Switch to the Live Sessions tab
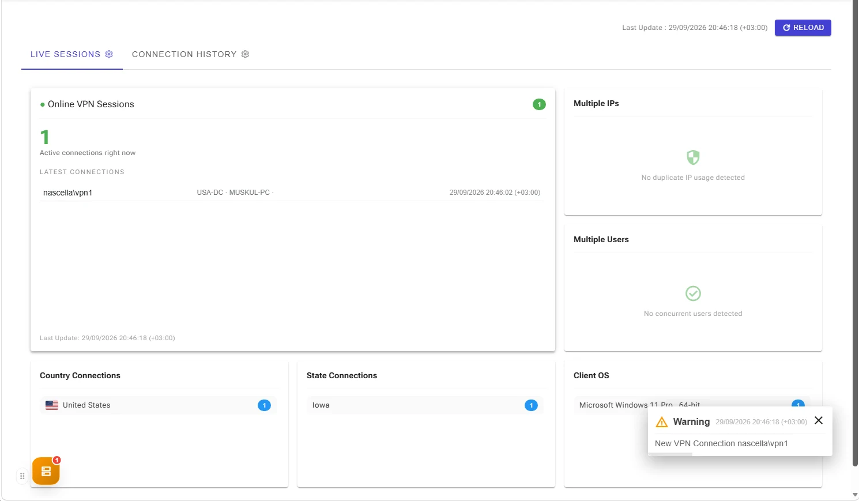This screenshot has height=501, width=859. [71, 54]
